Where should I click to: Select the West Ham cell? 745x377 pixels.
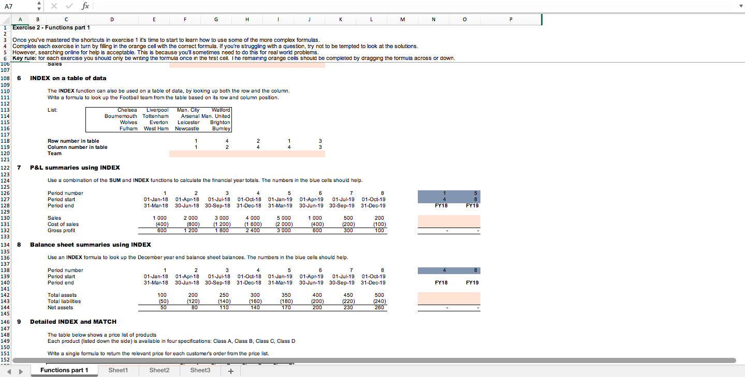[156, 129]
